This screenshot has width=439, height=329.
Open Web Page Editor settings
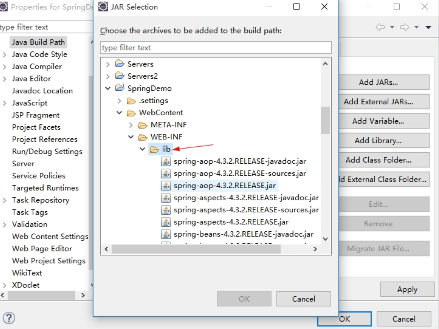coord(42,249)
